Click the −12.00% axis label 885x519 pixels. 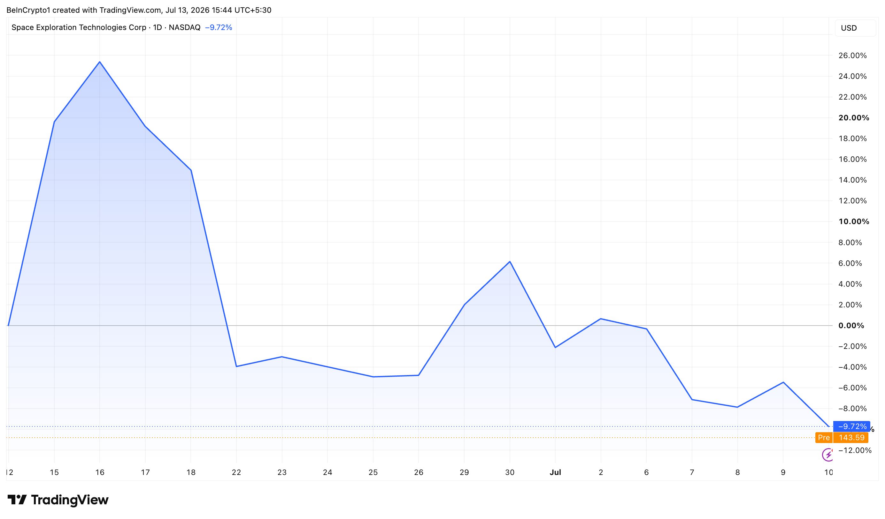point(855,450)
